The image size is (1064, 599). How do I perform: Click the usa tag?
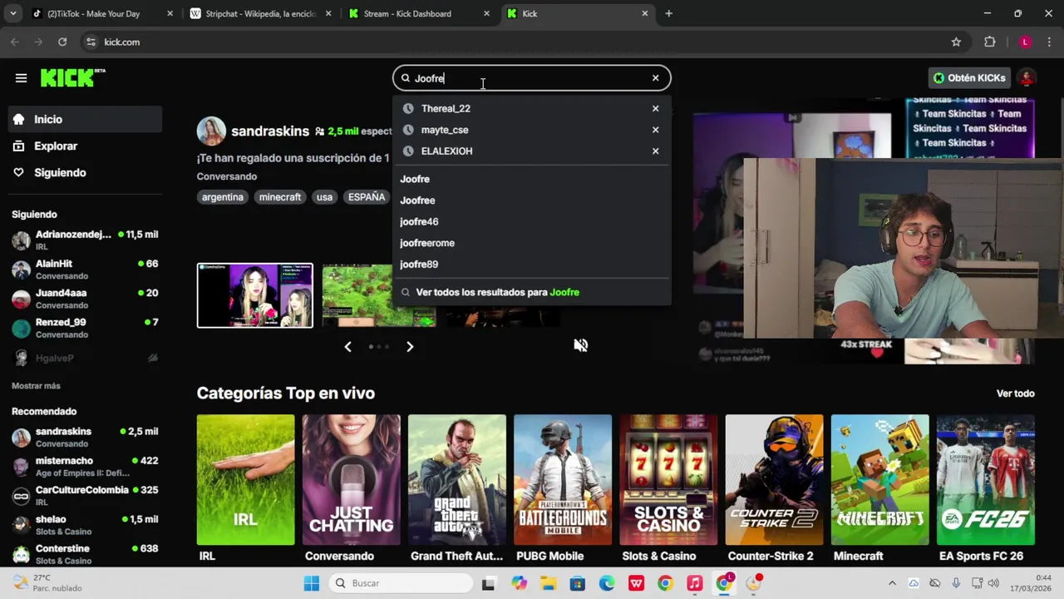pos(324,197)
